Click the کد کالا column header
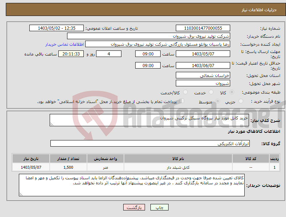The height and width of the screenshot is (217, 286). [x=251, y=159]
